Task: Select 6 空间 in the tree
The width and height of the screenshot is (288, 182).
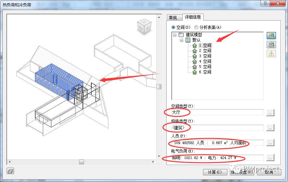Action: pyautogui.click(x=205, y=72)
